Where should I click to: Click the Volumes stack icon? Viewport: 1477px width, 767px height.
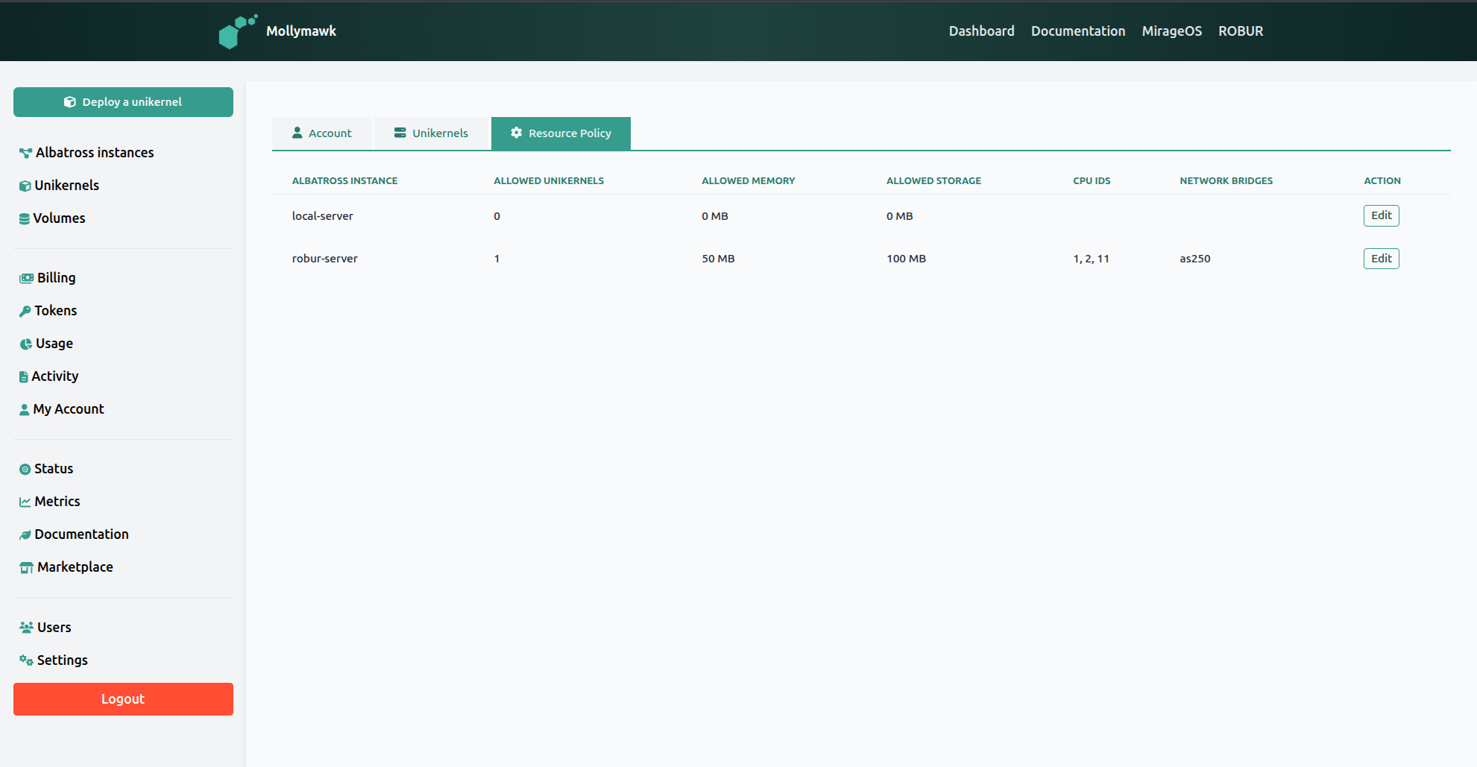coord(25,218)
